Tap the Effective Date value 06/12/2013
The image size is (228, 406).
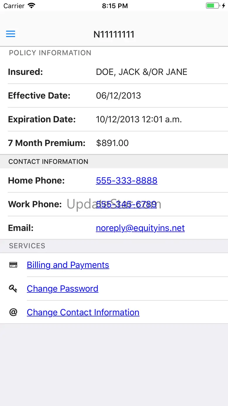(118, 96)
